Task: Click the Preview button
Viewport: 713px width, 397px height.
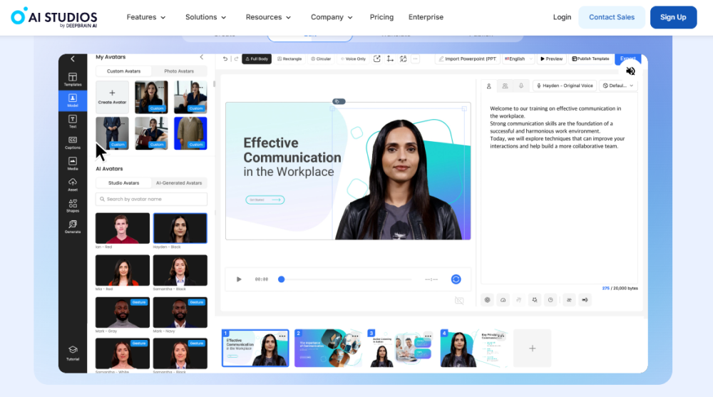Action: pos(551,58)
